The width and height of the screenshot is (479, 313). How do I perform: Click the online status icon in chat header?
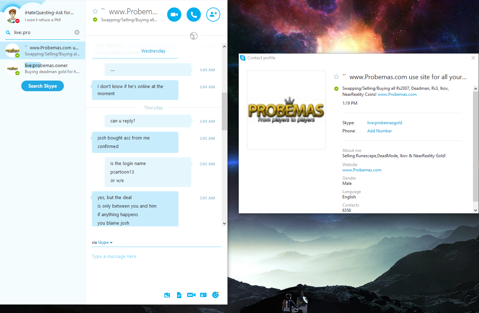[95, 20]
